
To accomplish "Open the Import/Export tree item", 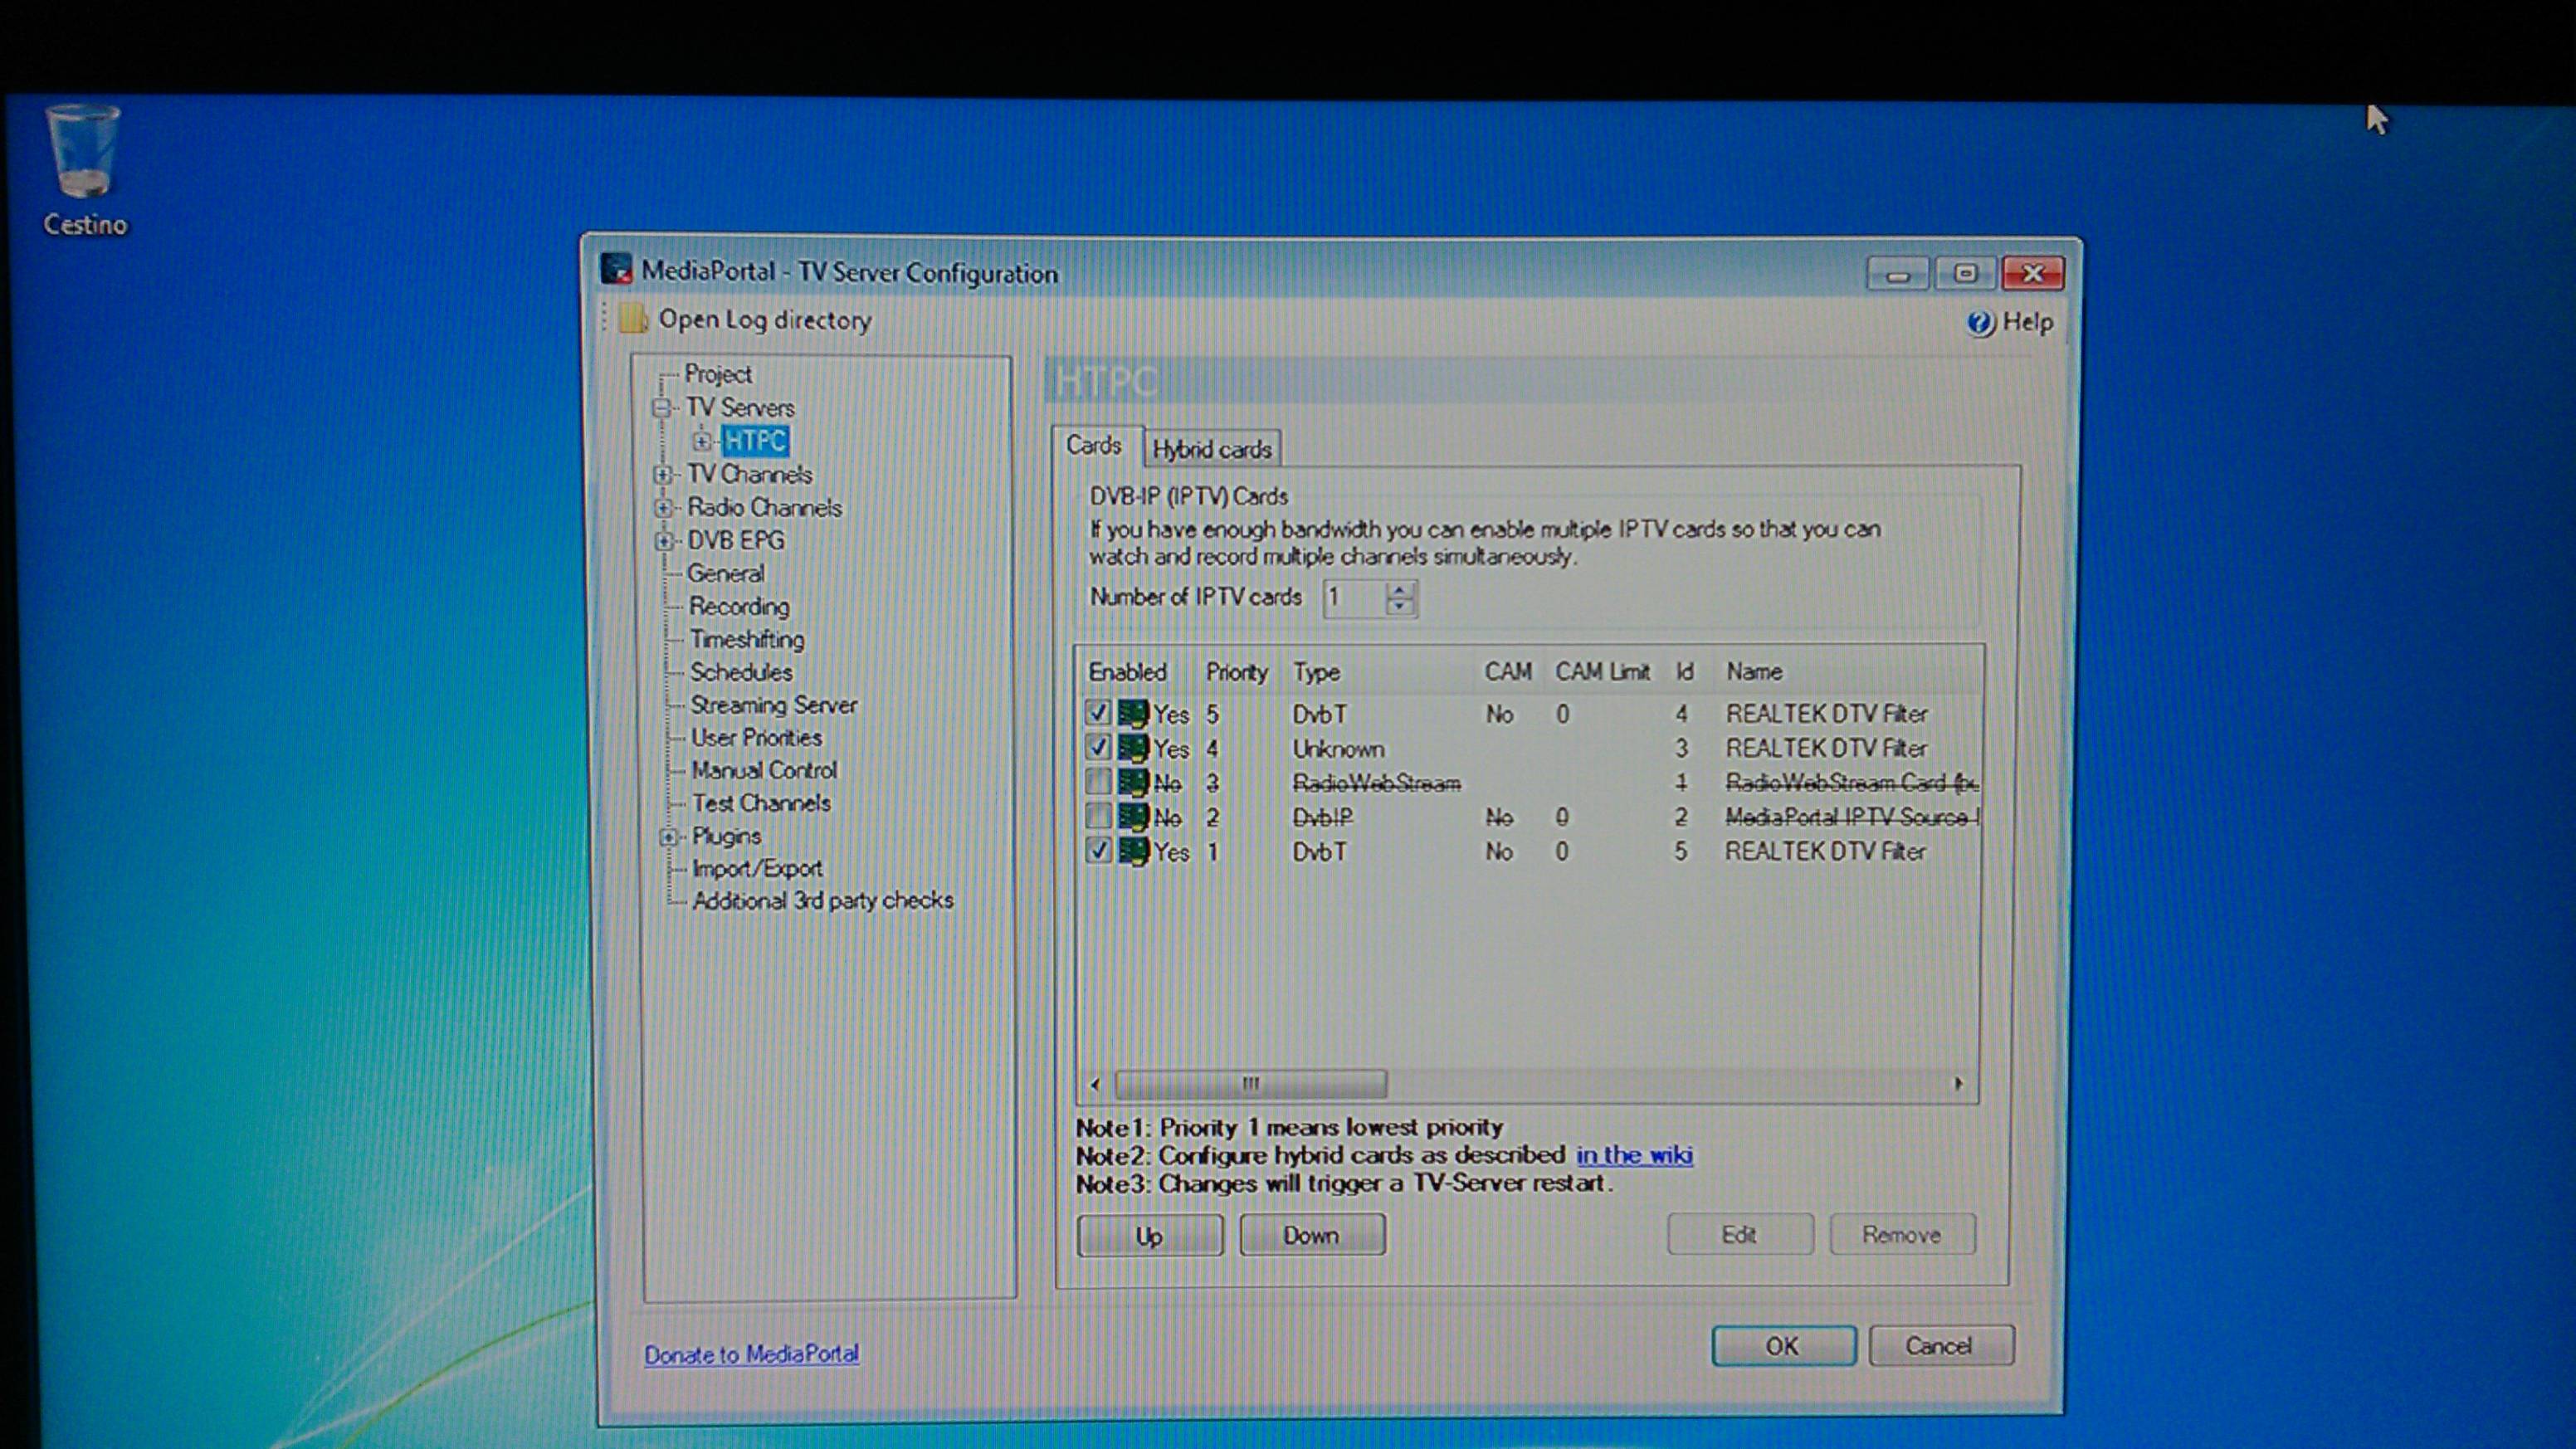I will point(757,868).
